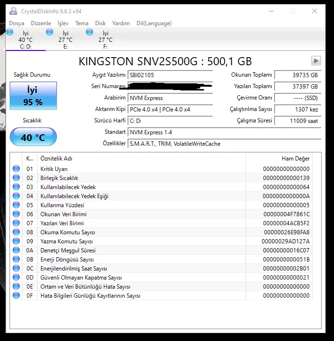Open the Dosya menu
Image resolution: width=334 pixels, height=341 pixels.
17,23
